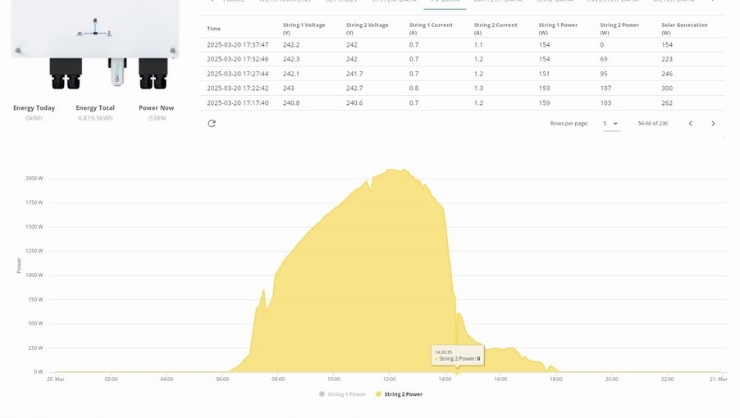The image size is (740, 418).
Task: Toggle String 2 Power series visibility
Action: [400, 394]
